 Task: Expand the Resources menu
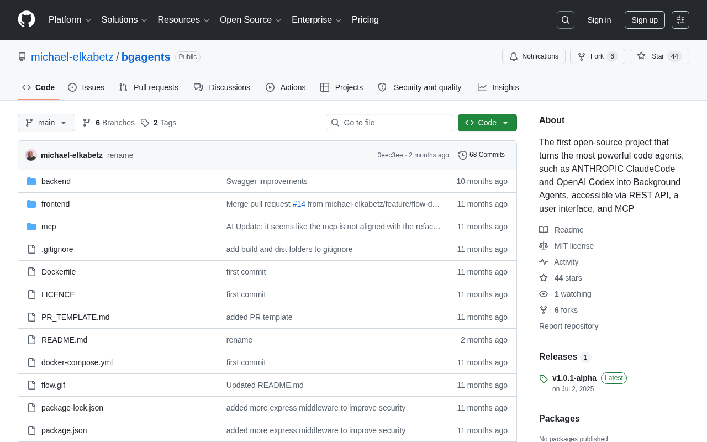click(184, 20)
